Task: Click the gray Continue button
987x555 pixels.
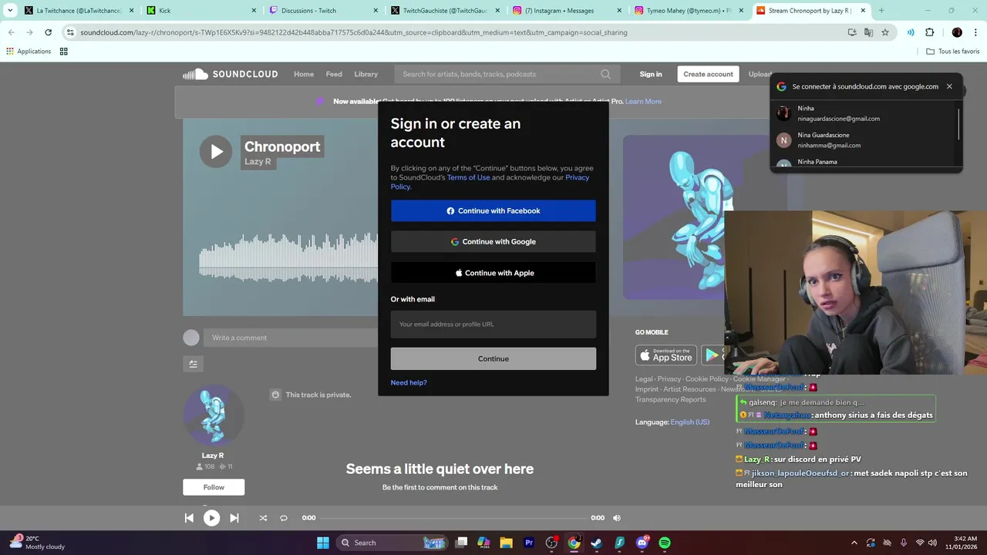Action: click(493, 358)
